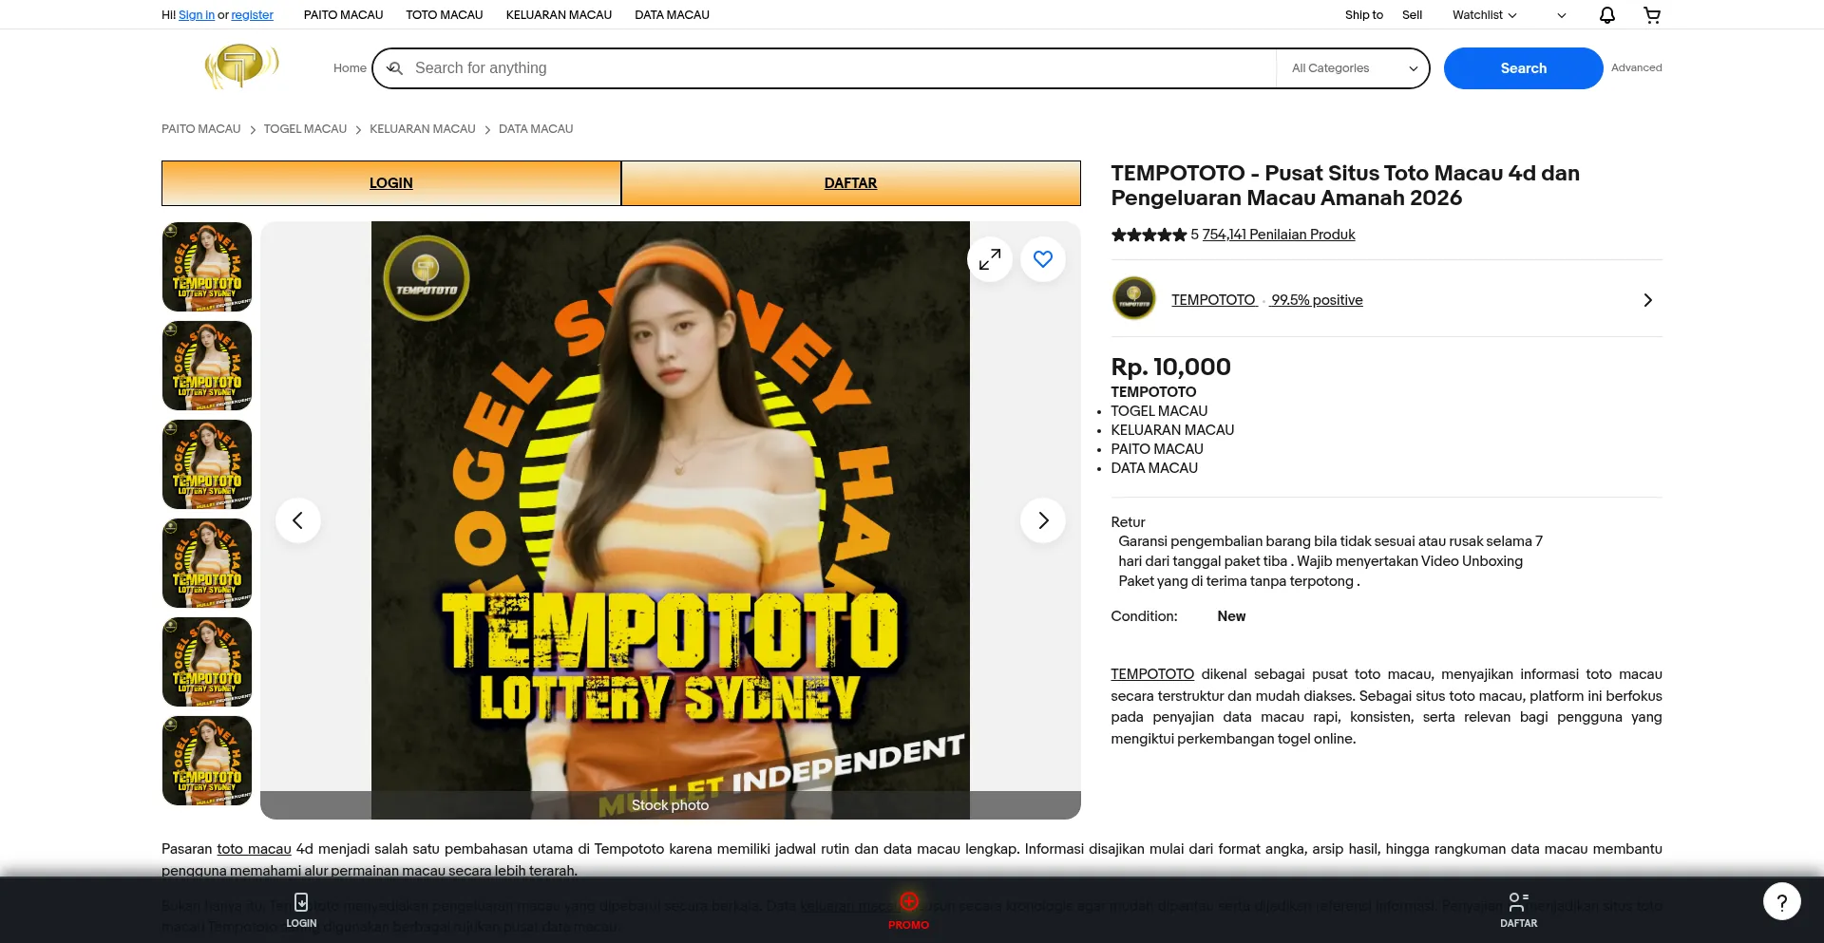Select the second product thumbnail
Image resolution: width=1824 pixels, height=943 pixels.
click(x=207, y=366)
